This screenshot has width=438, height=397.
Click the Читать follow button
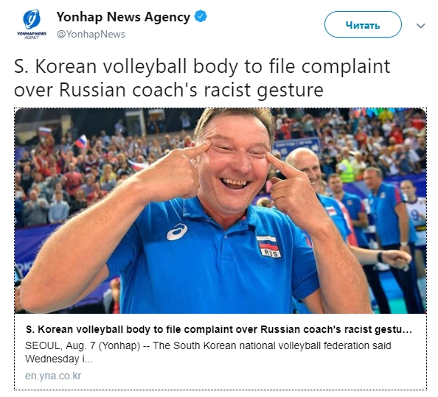363,24
